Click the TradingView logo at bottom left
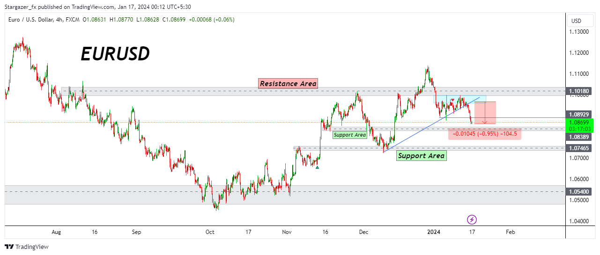Image resolution: width=600 pixels, height=255 pixels. pyautogui.click(x=27, y=247)
